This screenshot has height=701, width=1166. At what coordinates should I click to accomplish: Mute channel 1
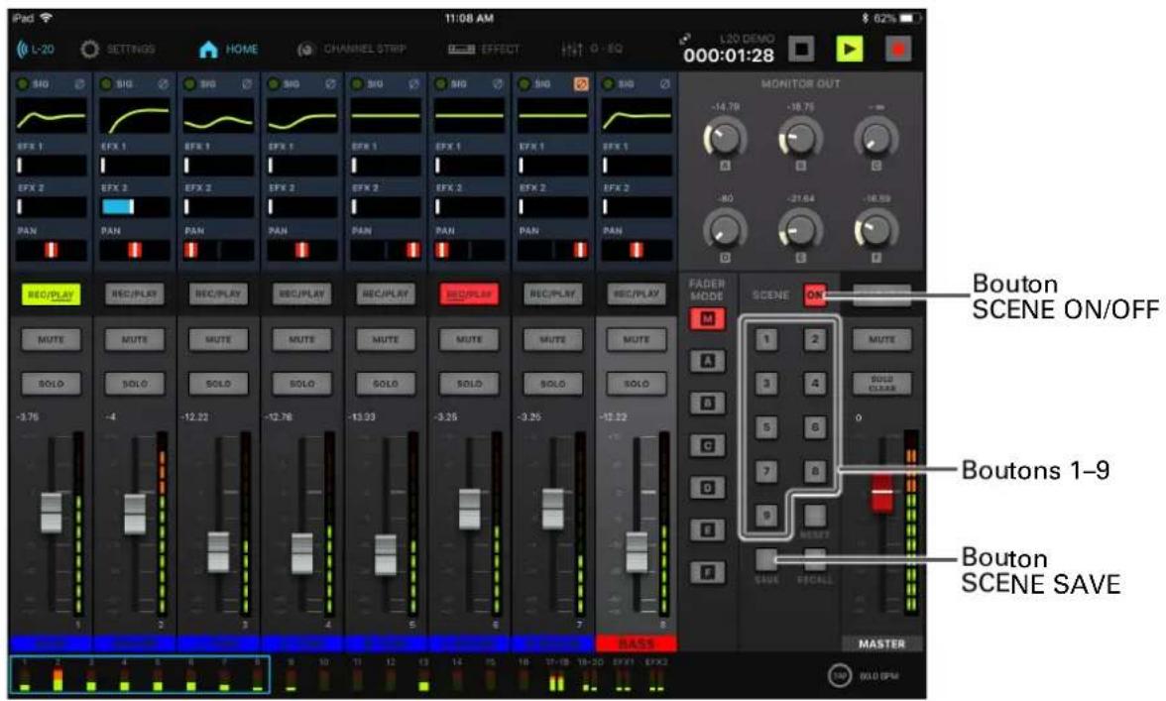(52, 340)
